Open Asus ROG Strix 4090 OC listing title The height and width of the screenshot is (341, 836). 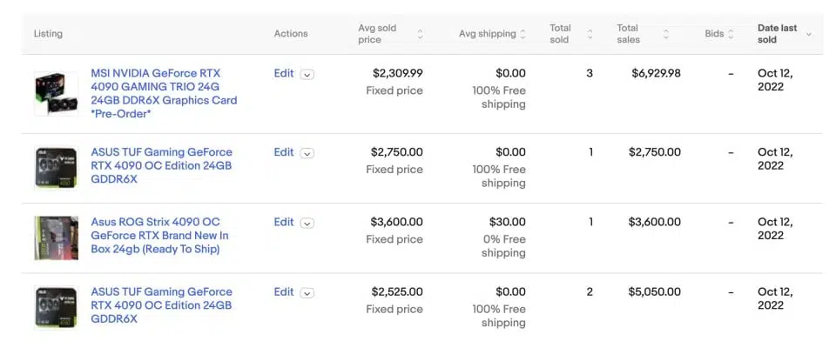(x=160, y=236)
